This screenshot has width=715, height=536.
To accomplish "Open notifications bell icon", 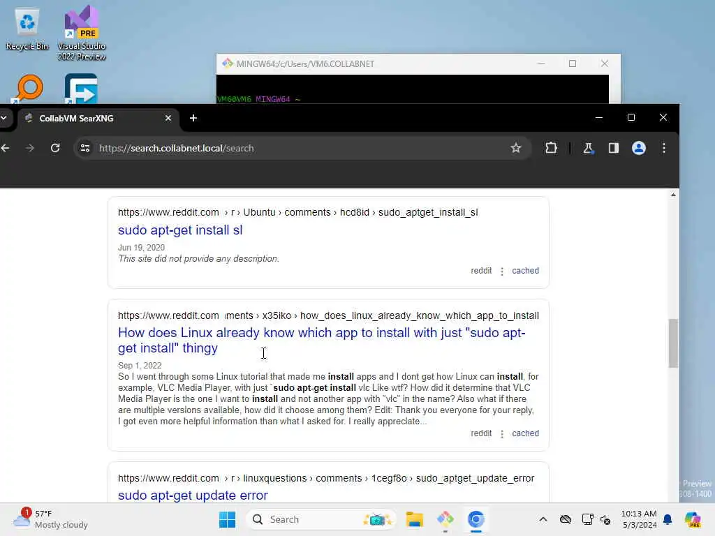I will [668, 519].
